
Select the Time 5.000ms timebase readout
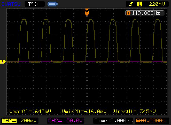114,121
